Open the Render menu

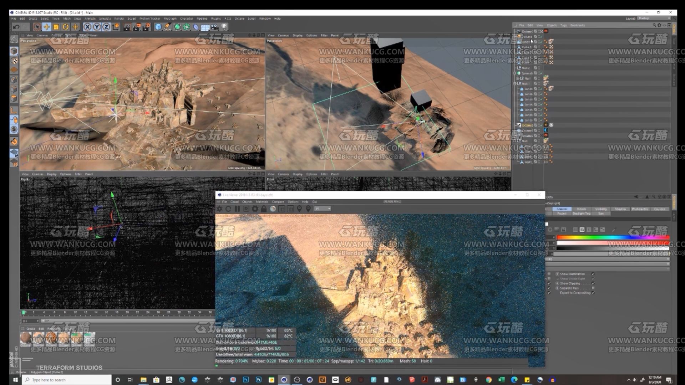pos(119,19)
